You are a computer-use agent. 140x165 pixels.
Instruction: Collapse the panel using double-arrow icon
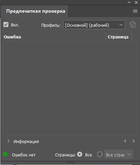click(129, 2)
